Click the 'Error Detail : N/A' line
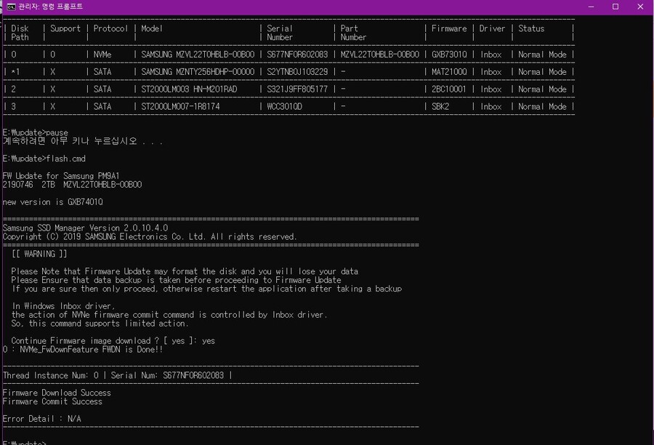This screenshot has width=654, height=445. pyautogui.click(x=41, y=419)
